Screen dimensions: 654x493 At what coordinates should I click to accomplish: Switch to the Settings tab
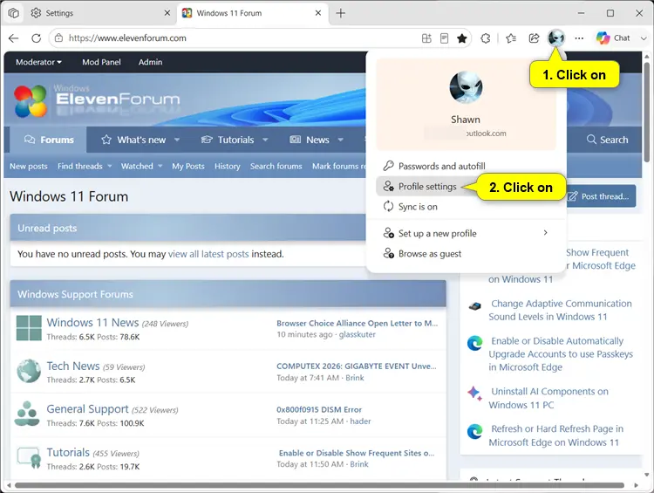(x=100, y=13)
